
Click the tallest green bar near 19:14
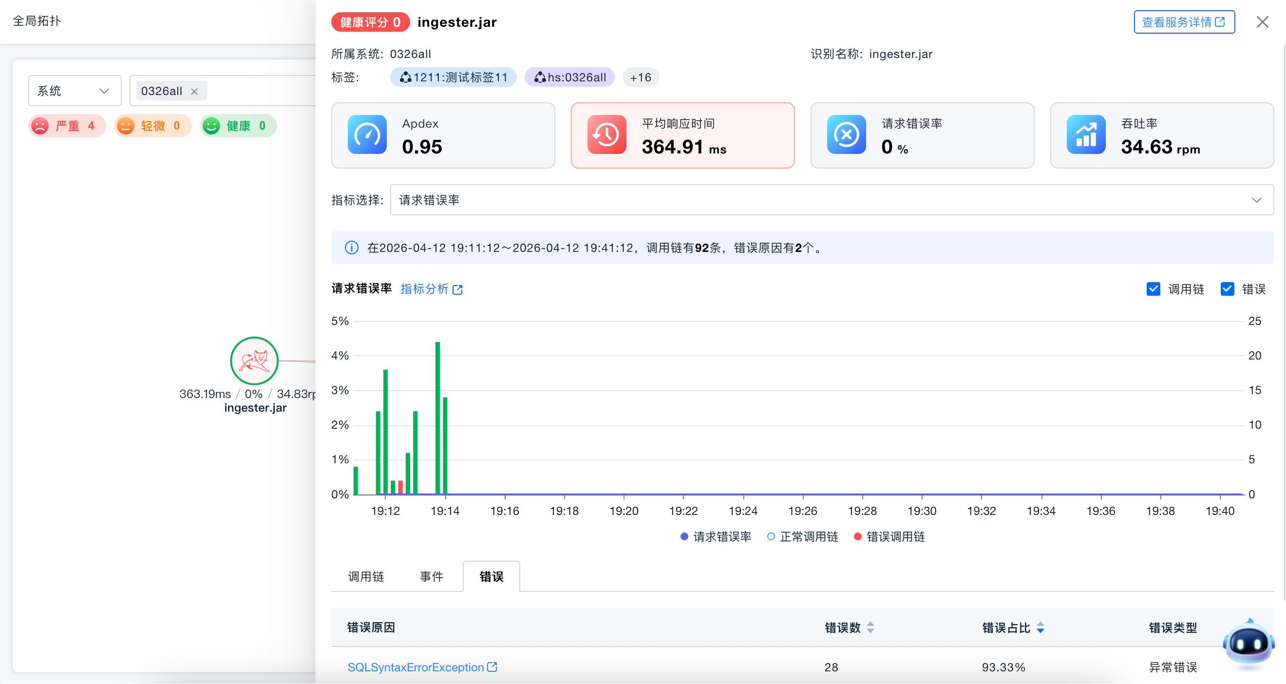(438, 418)
